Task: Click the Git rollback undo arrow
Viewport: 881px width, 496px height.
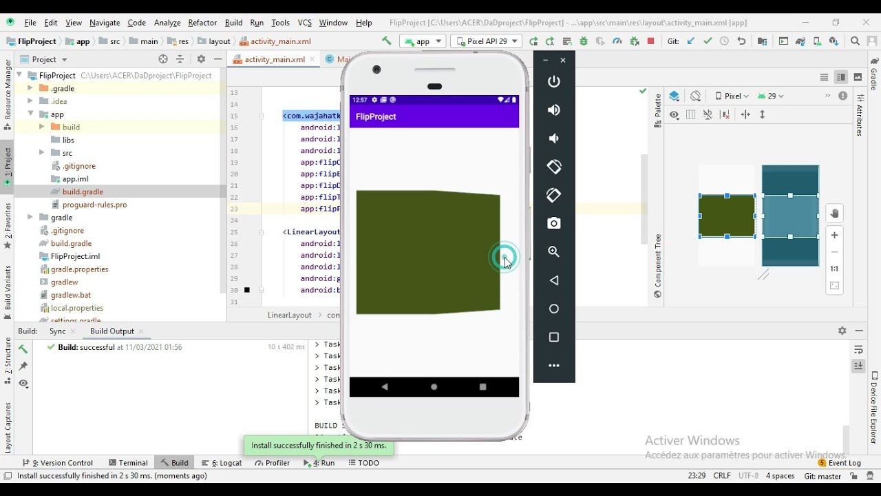Action: pyautogui.click(x=741, y=41)
